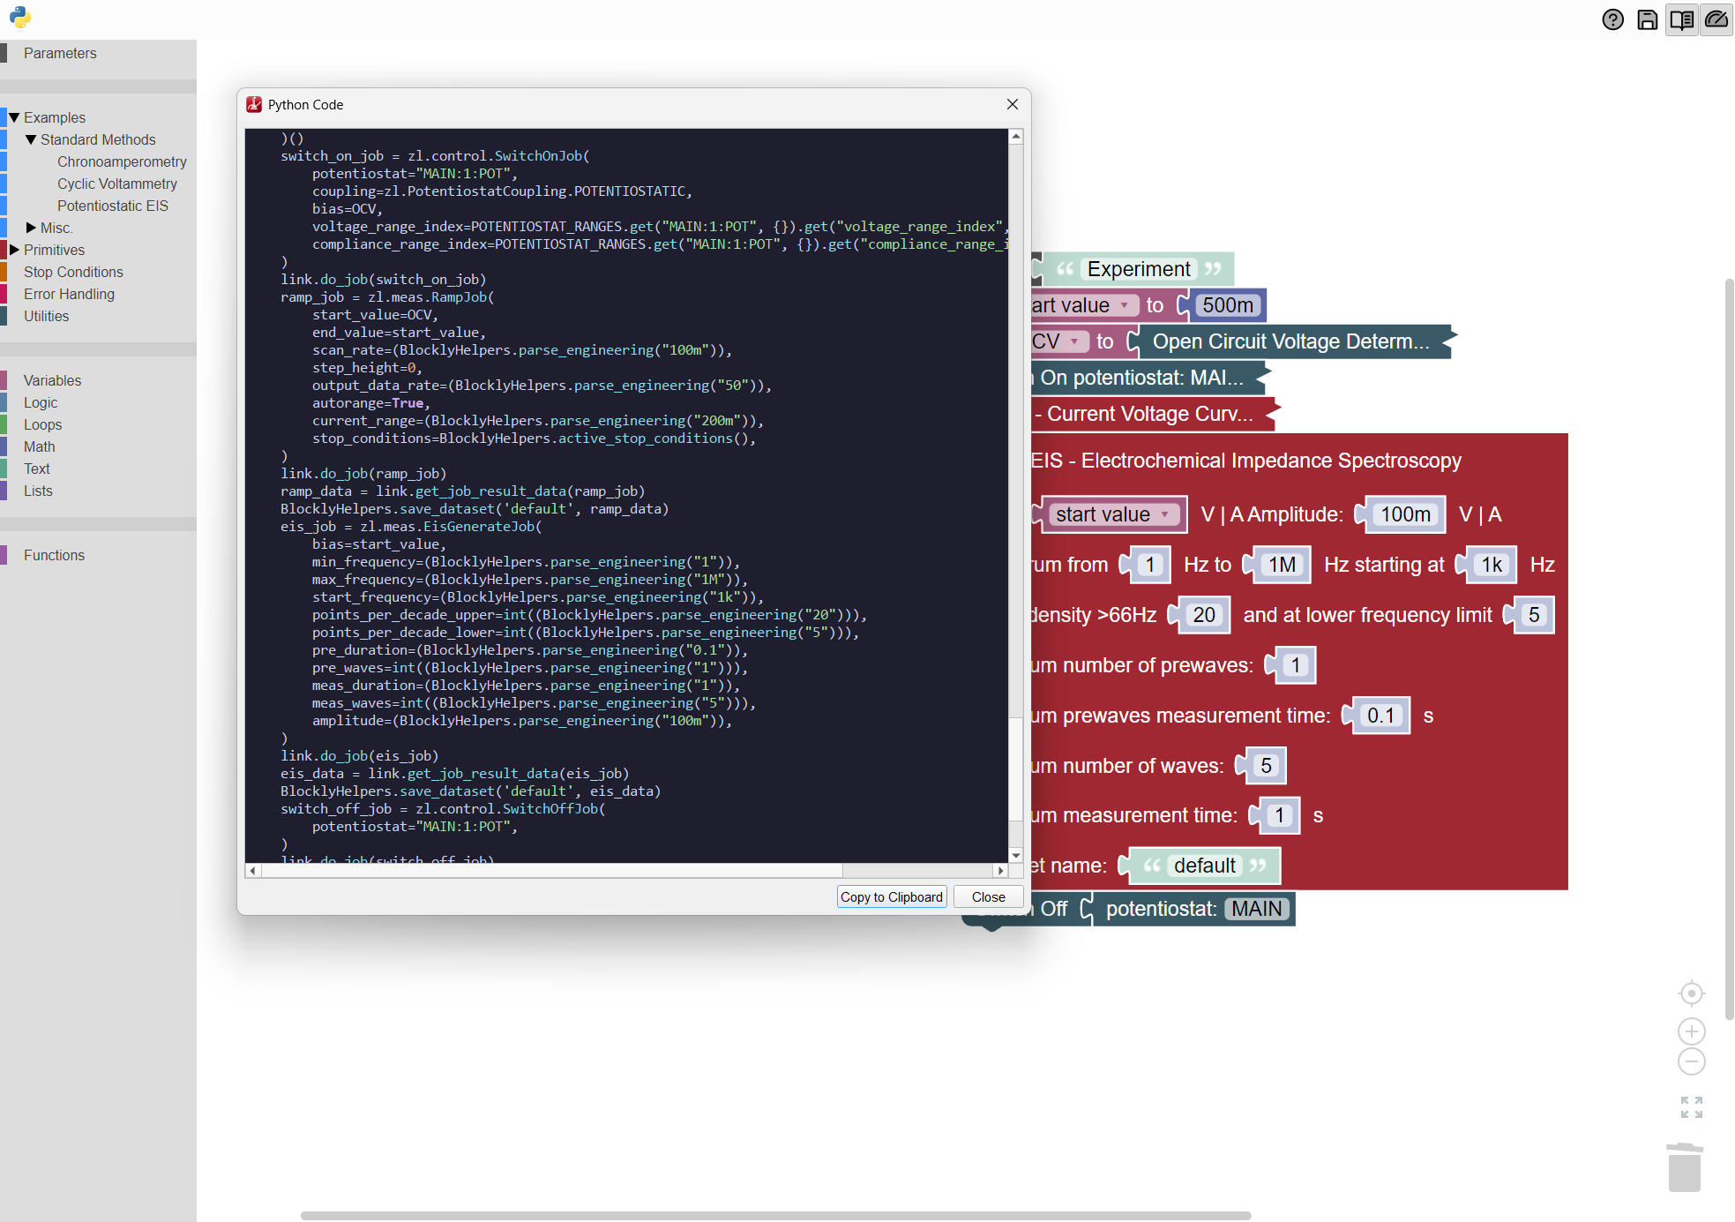Click the code view horizontal scrollbar
Viewport: 1735px width, 1222px height.
click(x=551, y=871)
